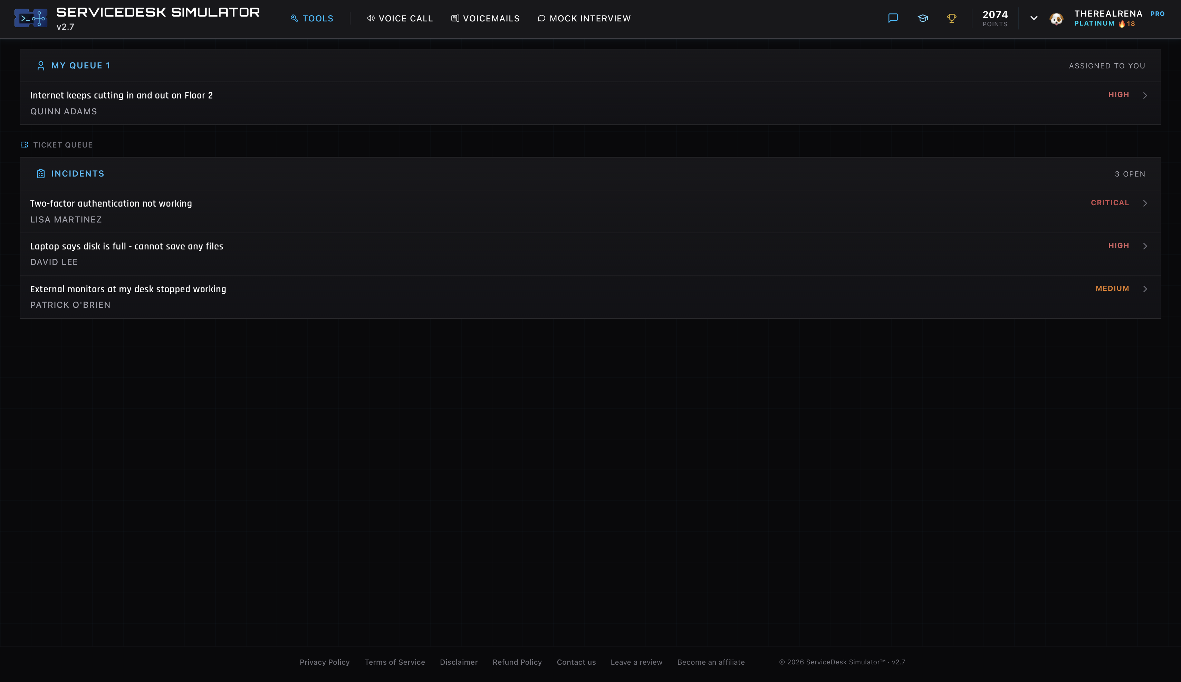Screen dimensions: 1181x682
Task: Click requester name LISA MARTINEZ
Action: pyautogui.click(x=66, y=220)
